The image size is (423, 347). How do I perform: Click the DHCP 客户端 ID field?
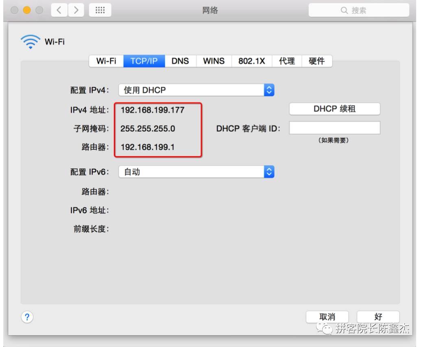click(334, 127)
